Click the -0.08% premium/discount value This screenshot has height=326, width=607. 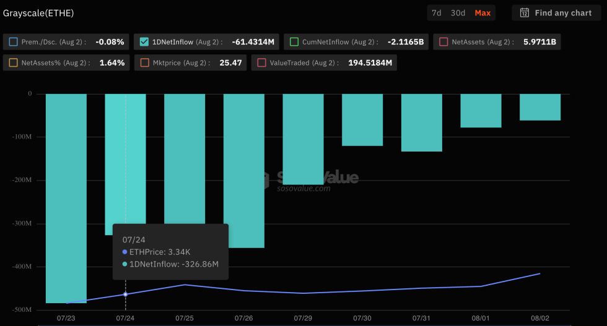click(x=110, y=42)
